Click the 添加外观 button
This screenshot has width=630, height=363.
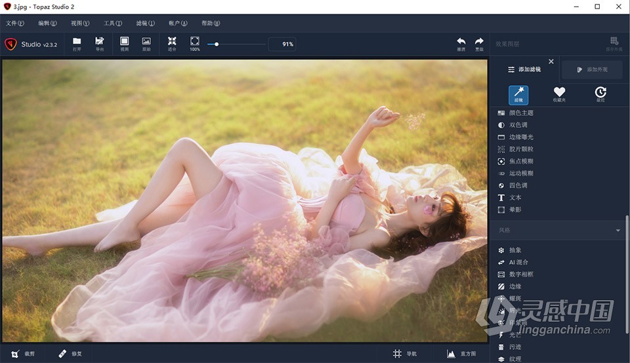pyautogui.click(x=592, y=69)
